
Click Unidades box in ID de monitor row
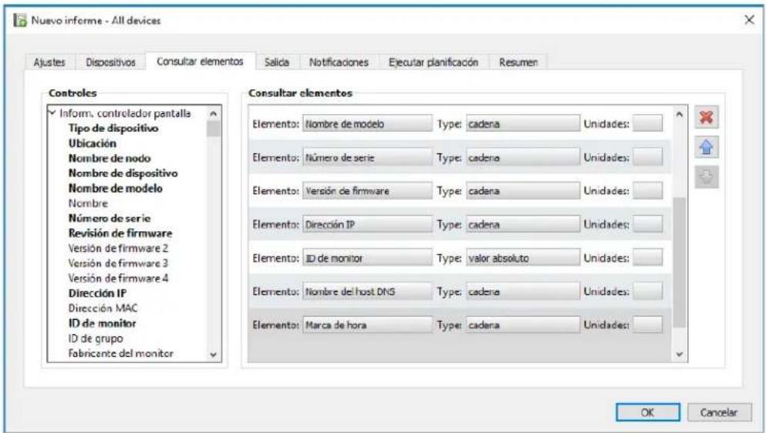648,258
